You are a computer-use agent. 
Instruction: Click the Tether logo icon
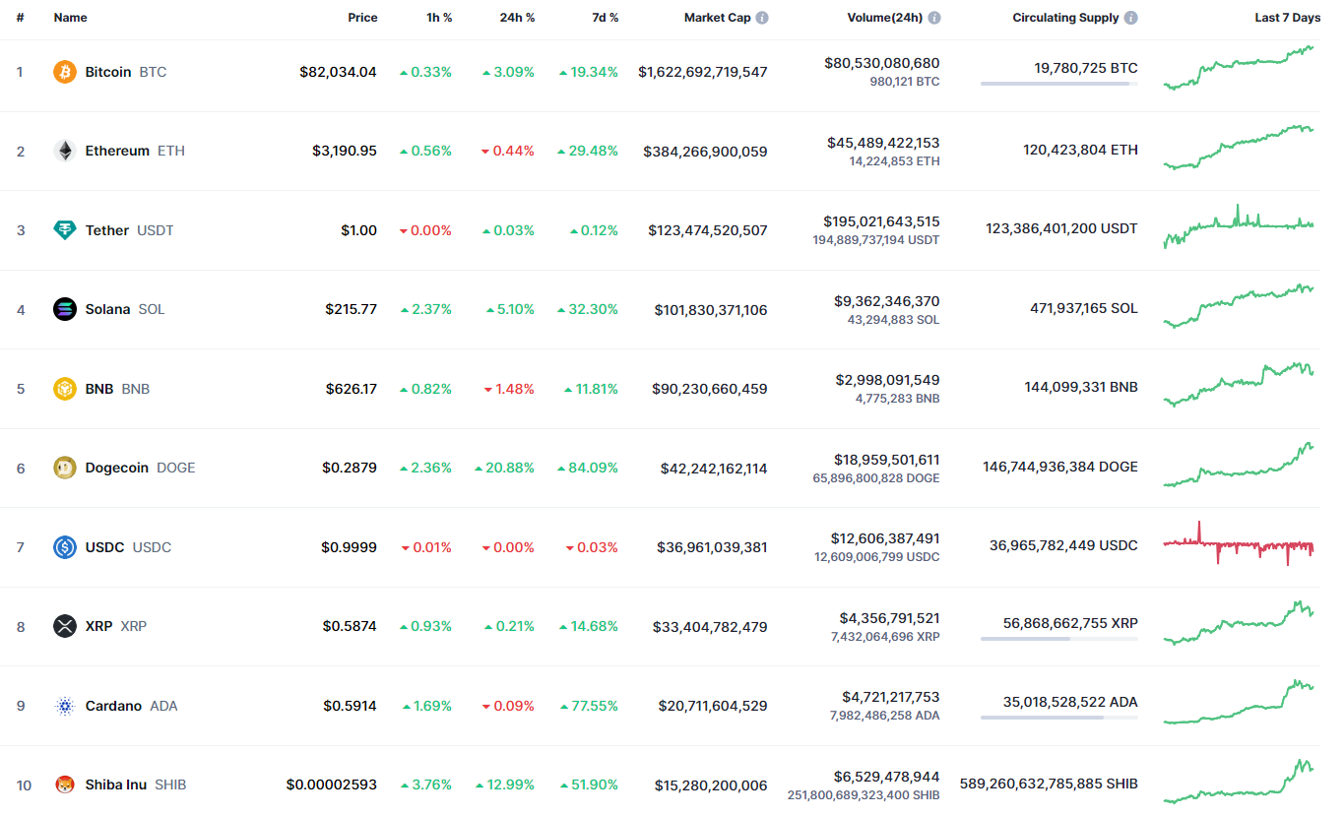pos(65,230)
